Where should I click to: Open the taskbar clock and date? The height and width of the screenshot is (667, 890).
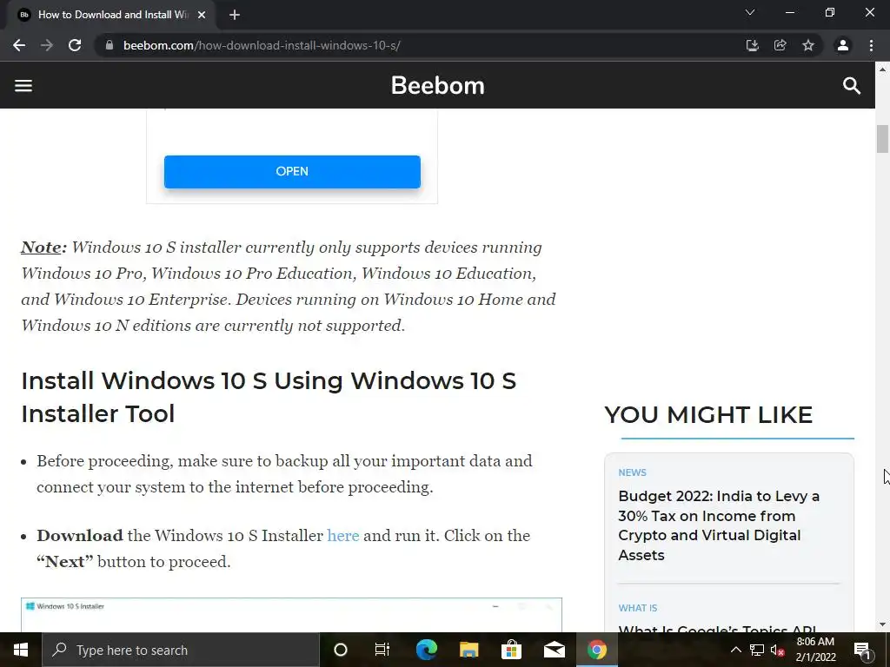click(x=815, y=650)
